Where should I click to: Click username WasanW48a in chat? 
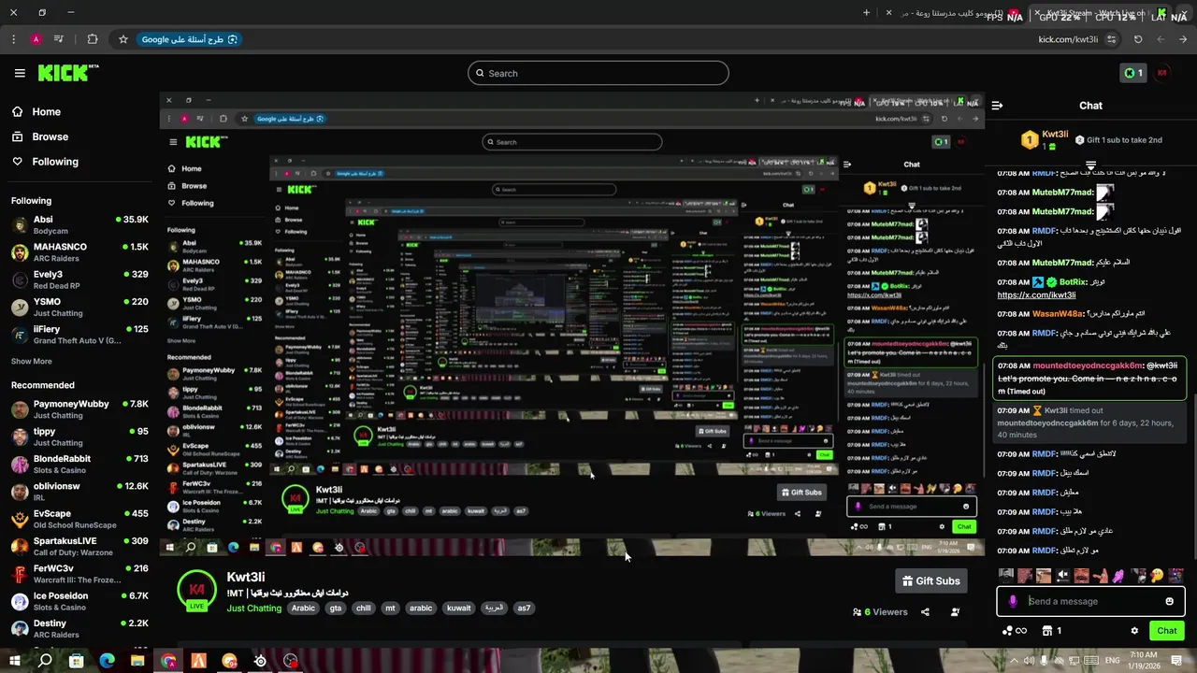point(1059,314)
